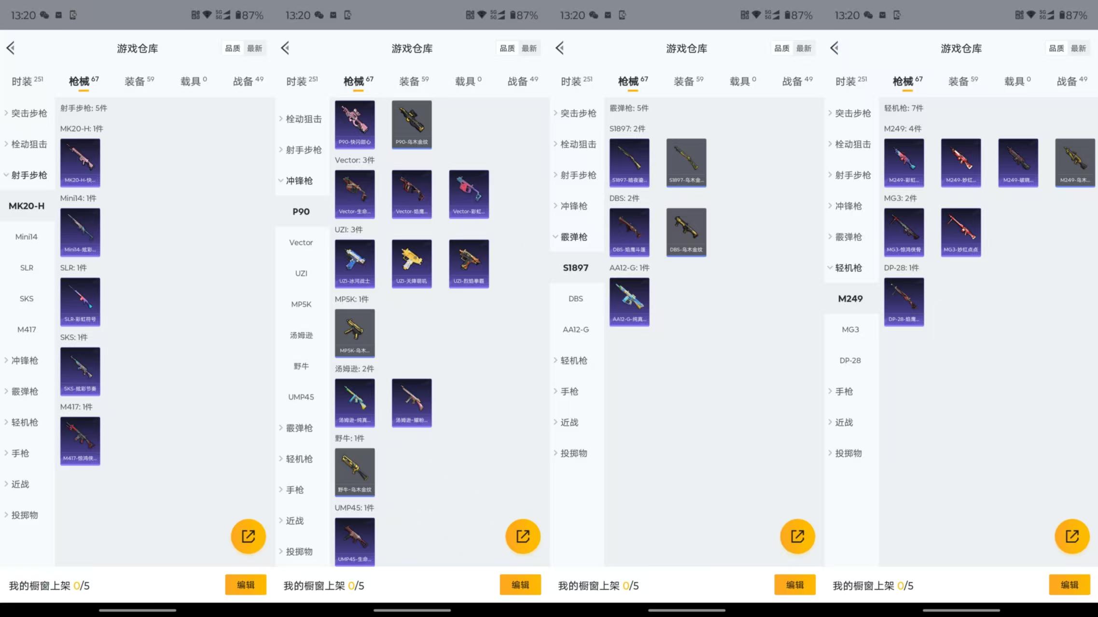1098x617 pixels.
Task: Open the S1897-乌木金 skin
Action: (686, 163)
